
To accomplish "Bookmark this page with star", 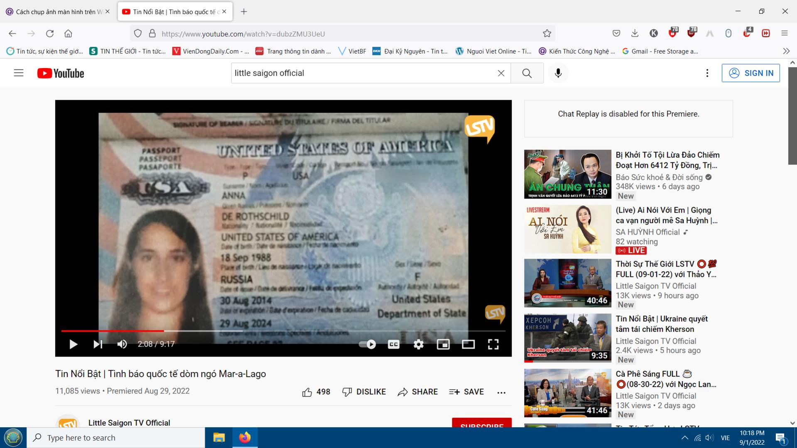I will (547, 34).
